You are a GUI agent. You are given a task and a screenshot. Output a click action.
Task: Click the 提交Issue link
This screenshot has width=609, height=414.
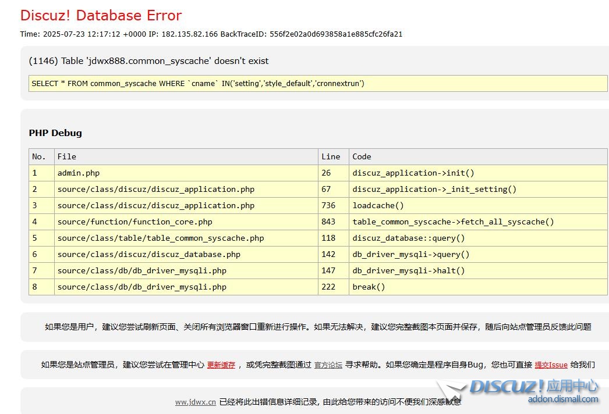click(551, 365)
